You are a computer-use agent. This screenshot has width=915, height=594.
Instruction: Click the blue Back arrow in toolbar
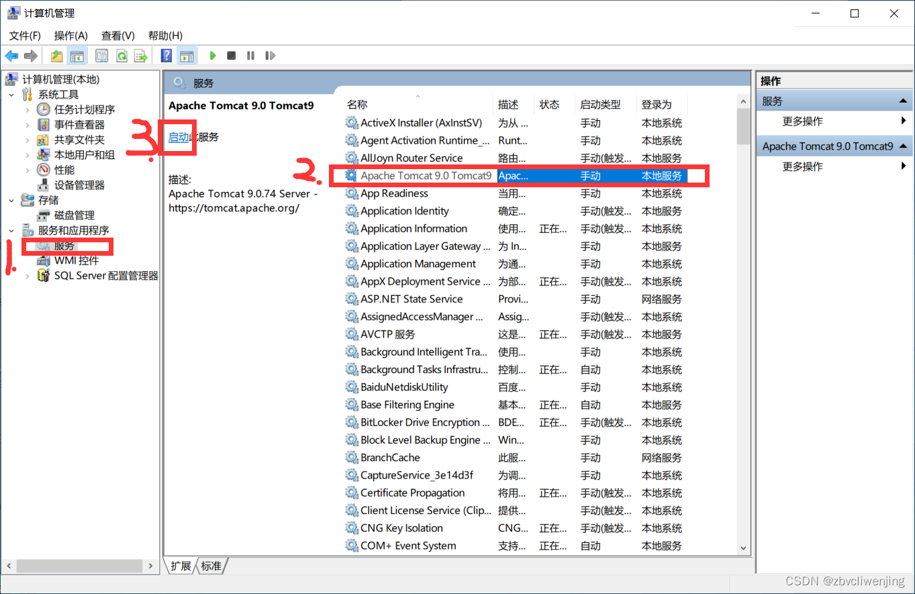click(x=11, y=56)
